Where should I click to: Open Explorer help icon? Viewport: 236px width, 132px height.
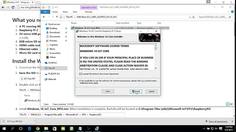[x=232, y=12]
